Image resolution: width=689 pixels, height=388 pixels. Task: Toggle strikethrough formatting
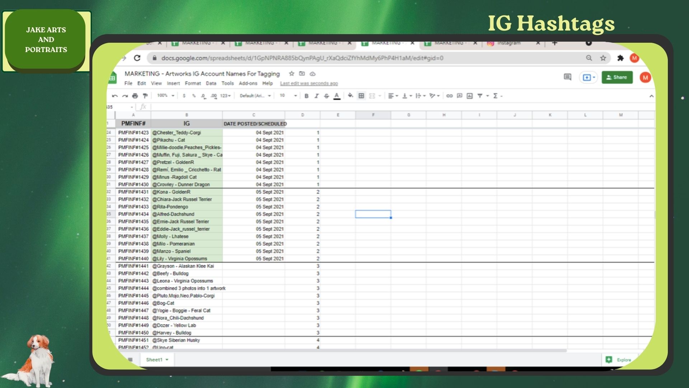326,96
